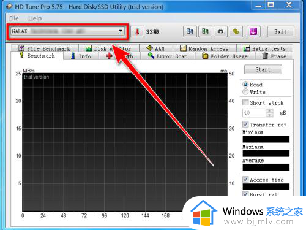Click the thermometer temperature icon
This screenshot has width=306, height=230.
click(137, 32)
